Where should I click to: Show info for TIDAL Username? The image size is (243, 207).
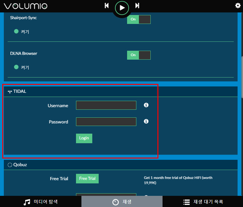[x=146, y=105]
